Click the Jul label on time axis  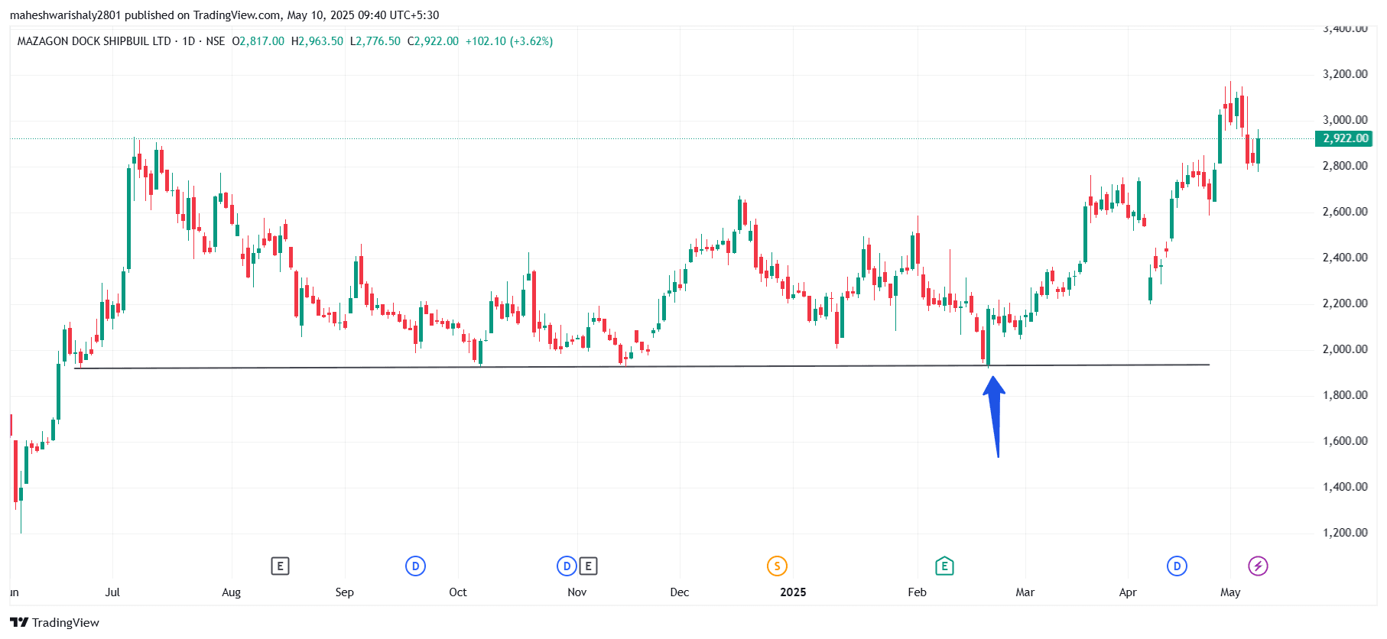point(112,592)
